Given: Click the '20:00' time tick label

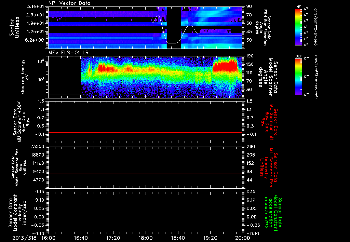Looking at the screenshot, I should pos(243,238).
